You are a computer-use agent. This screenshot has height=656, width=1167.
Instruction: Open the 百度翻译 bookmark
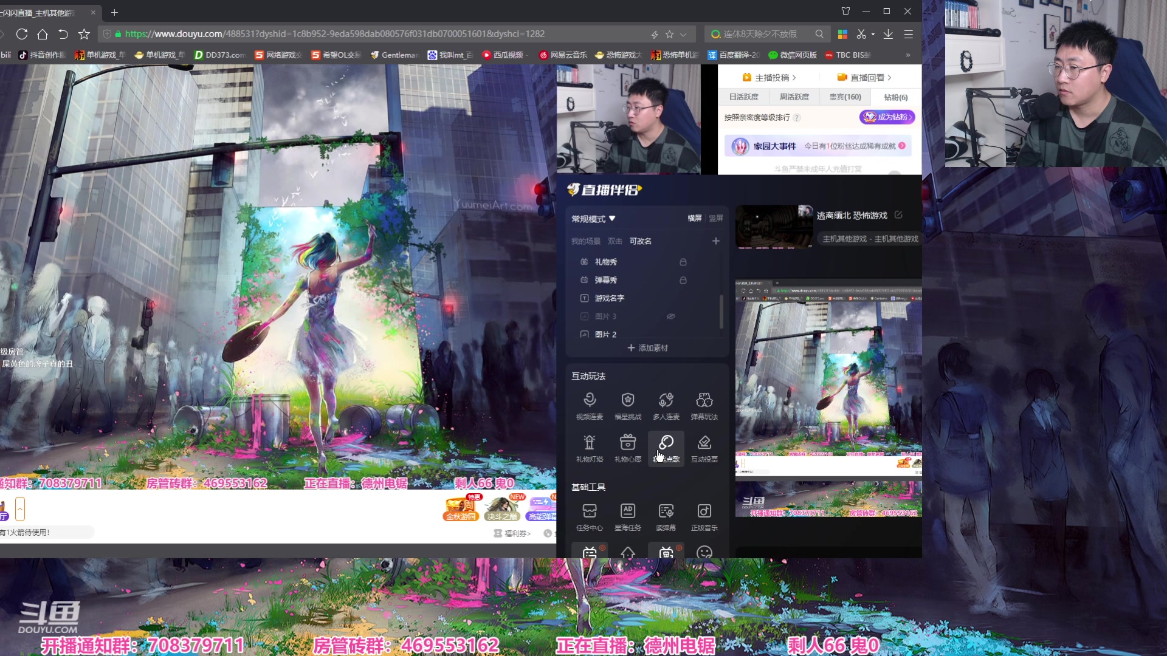coord(734,55)
